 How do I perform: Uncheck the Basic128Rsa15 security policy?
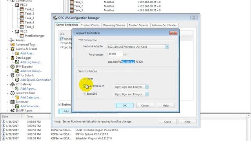(x=84, y=86)
